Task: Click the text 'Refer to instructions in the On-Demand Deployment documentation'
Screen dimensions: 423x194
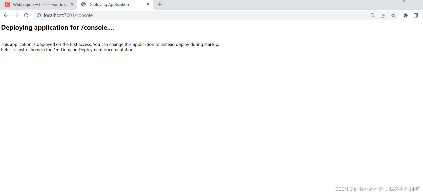Action: pos(67,50)
